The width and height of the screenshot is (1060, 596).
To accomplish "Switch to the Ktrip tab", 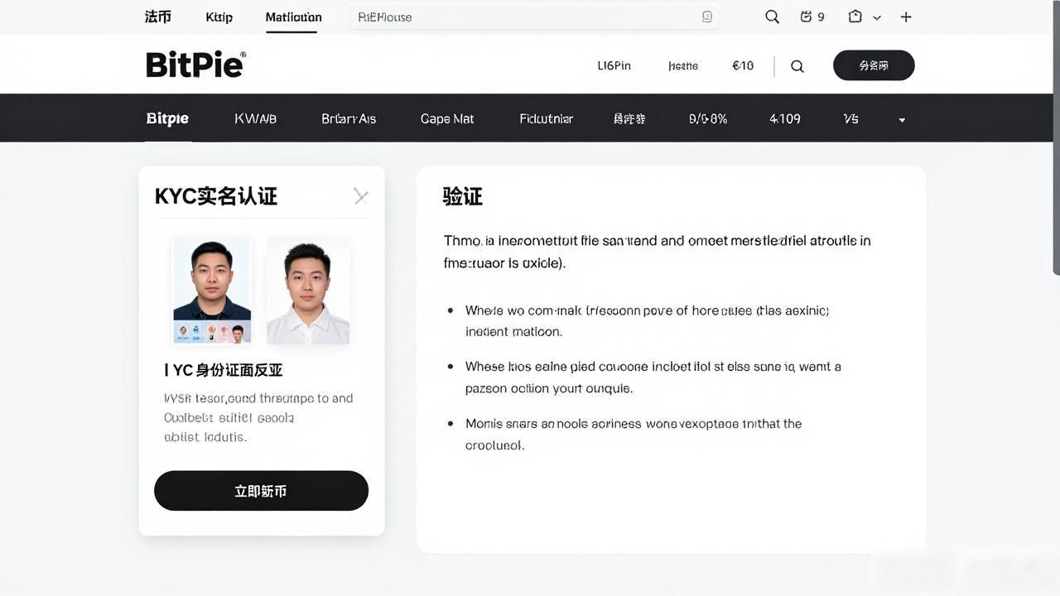I will pyautogui.click(x=219, y=17).
